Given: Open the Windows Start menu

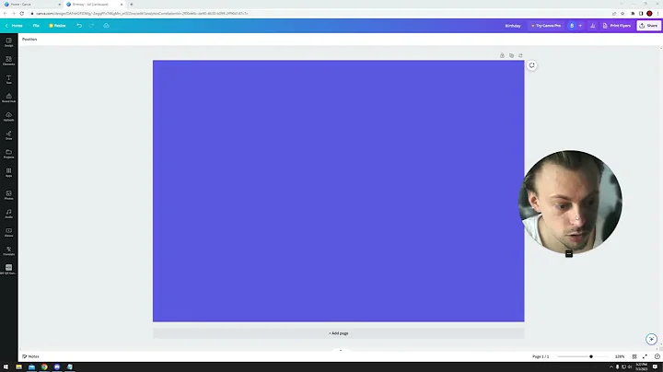Looking at the screenshot, I should tap(6, 366).
